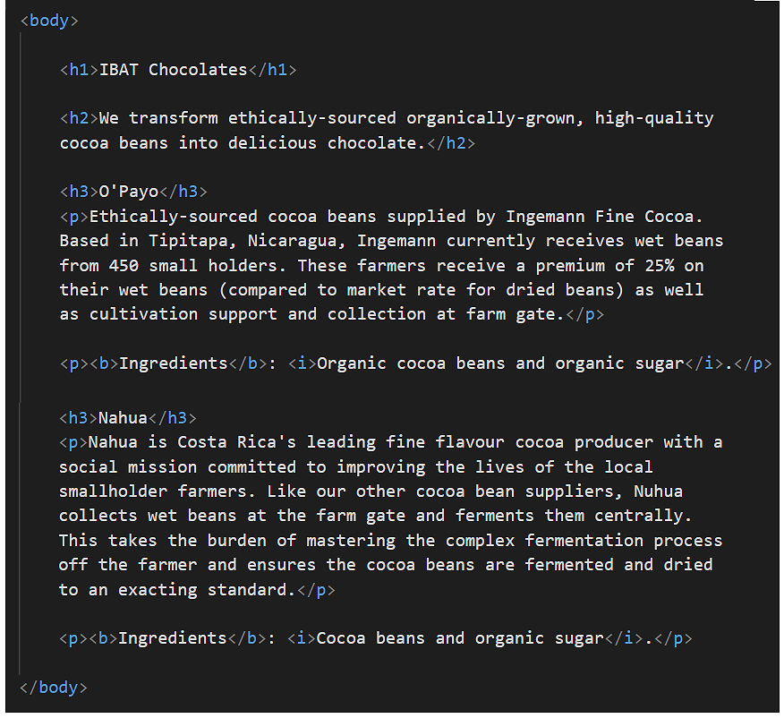
Task: Click the IBAT Chocolates heading text
Action: tap(173, 69)
